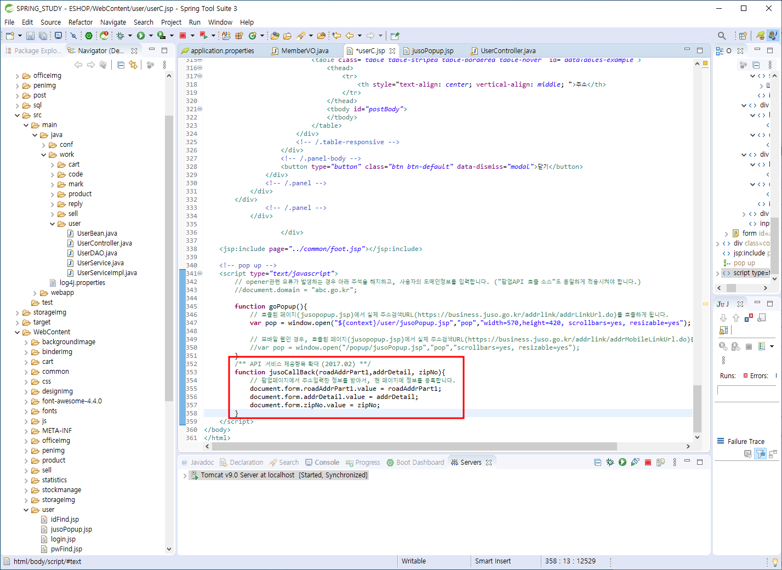Click the script type node in the Outline panel
This screenshot has width=782, height=570.
pyautogui.click(x=746, y=273)
